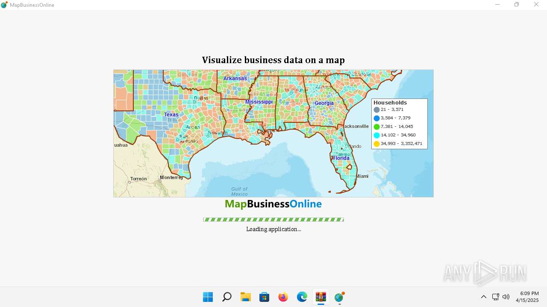The width and height of the screenshot is (547, 307).
Task: Click the Windows Start button
Action: [208, 297]
